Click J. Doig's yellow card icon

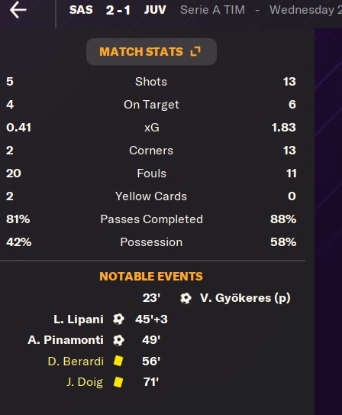118,382
